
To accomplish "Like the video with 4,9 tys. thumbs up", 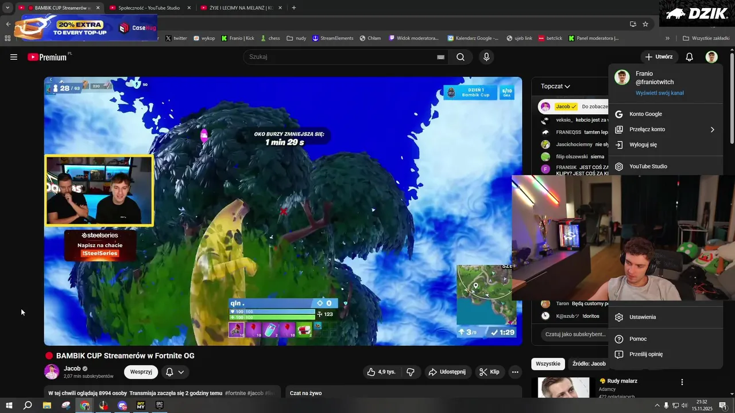I will coord(381,372).
